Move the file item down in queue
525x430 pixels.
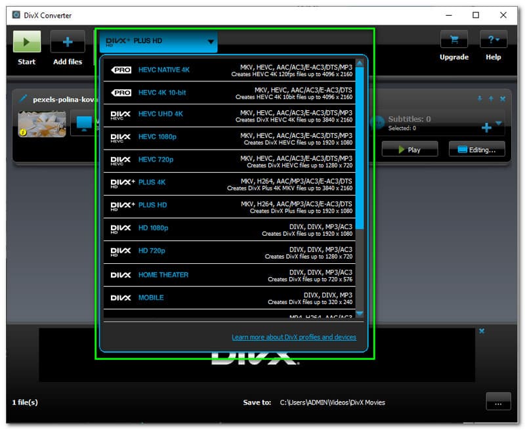[480, 98]
